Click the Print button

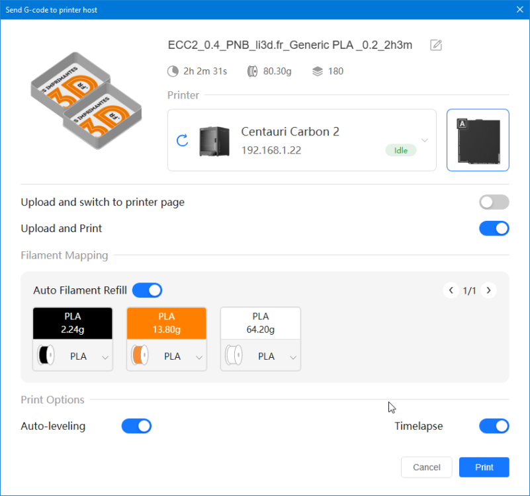click(x=484, y=467)
